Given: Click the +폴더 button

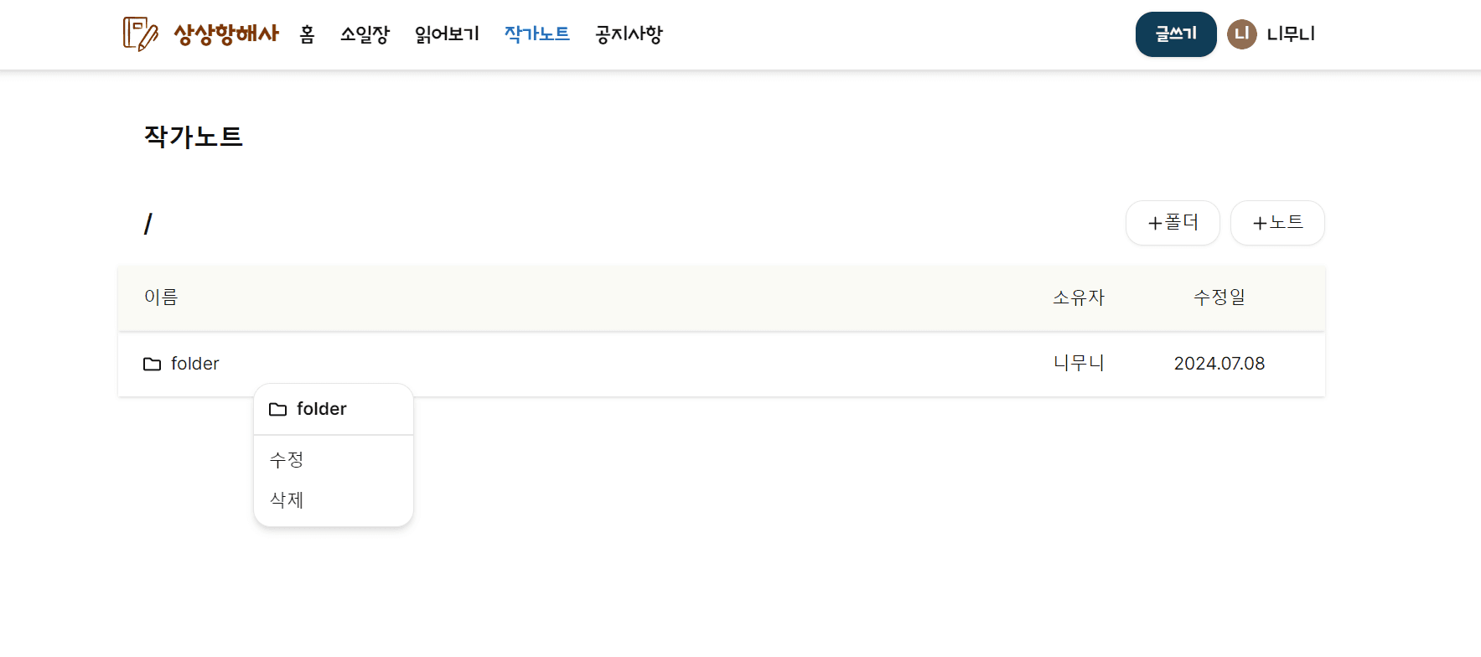Looking at the screenshot, I should pos(1173,223).
